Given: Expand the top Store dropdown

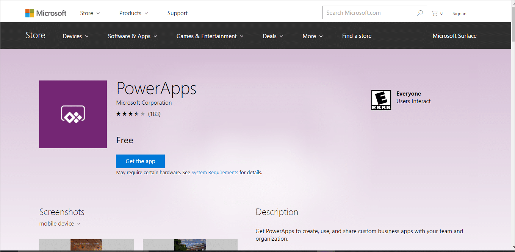Looking at the screenshot, I should coord(90,13).
